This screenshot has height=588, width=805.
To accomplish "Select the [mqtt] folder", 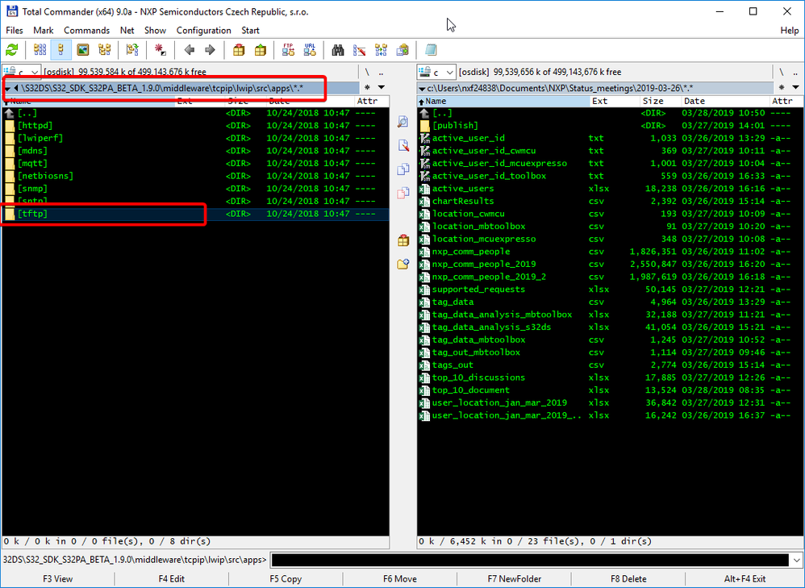I will 195,163.
